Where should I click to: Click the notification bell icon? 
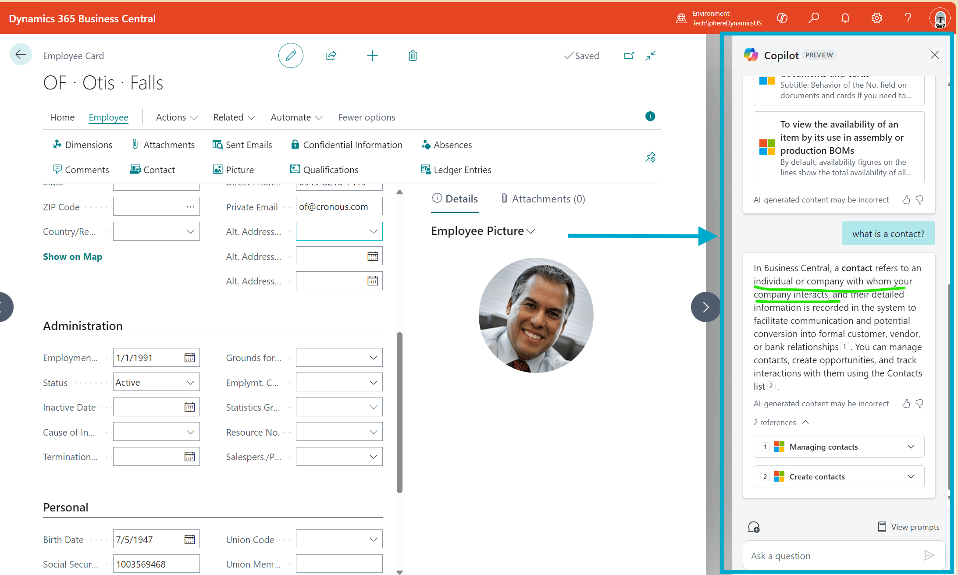tap(845, 18)
